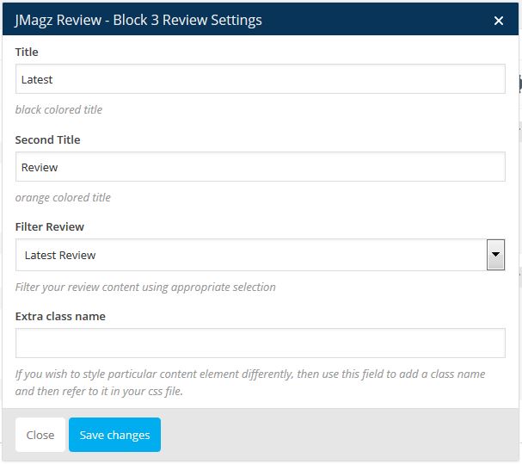This screenshot has height=464, width=522.
Task: Select the 'Latest Review' value in the dropdown
Action: pos(60,255)
